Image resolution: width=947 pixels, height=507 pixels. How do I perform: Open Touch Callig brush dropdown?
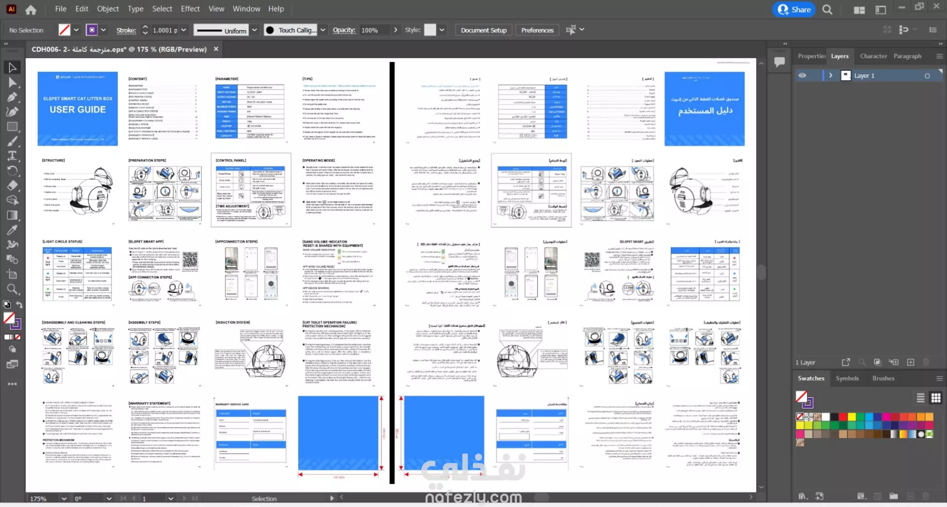(323, 30)
